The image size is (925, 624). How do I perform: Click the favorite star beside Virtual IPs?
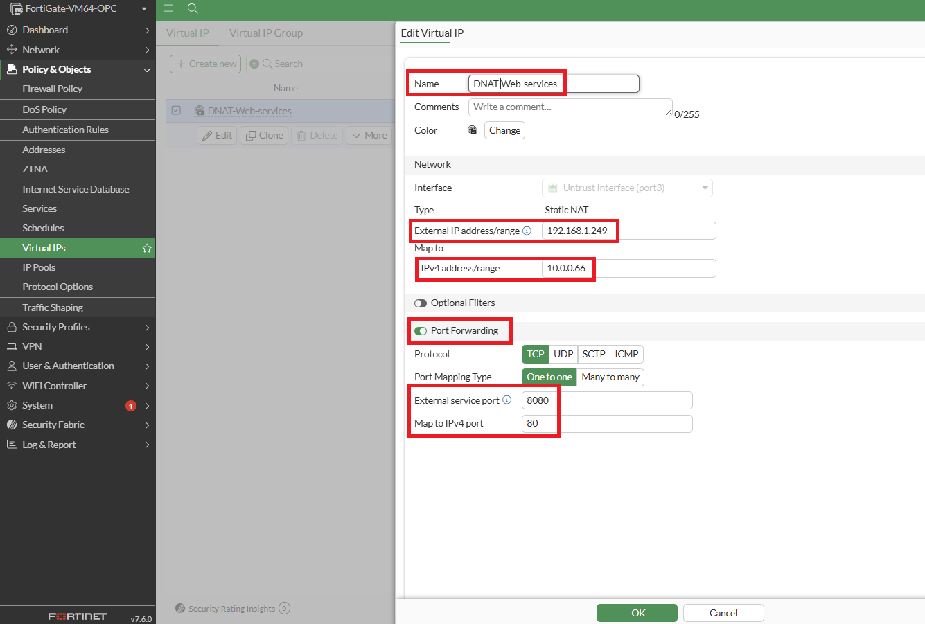(x=147, y=248)
